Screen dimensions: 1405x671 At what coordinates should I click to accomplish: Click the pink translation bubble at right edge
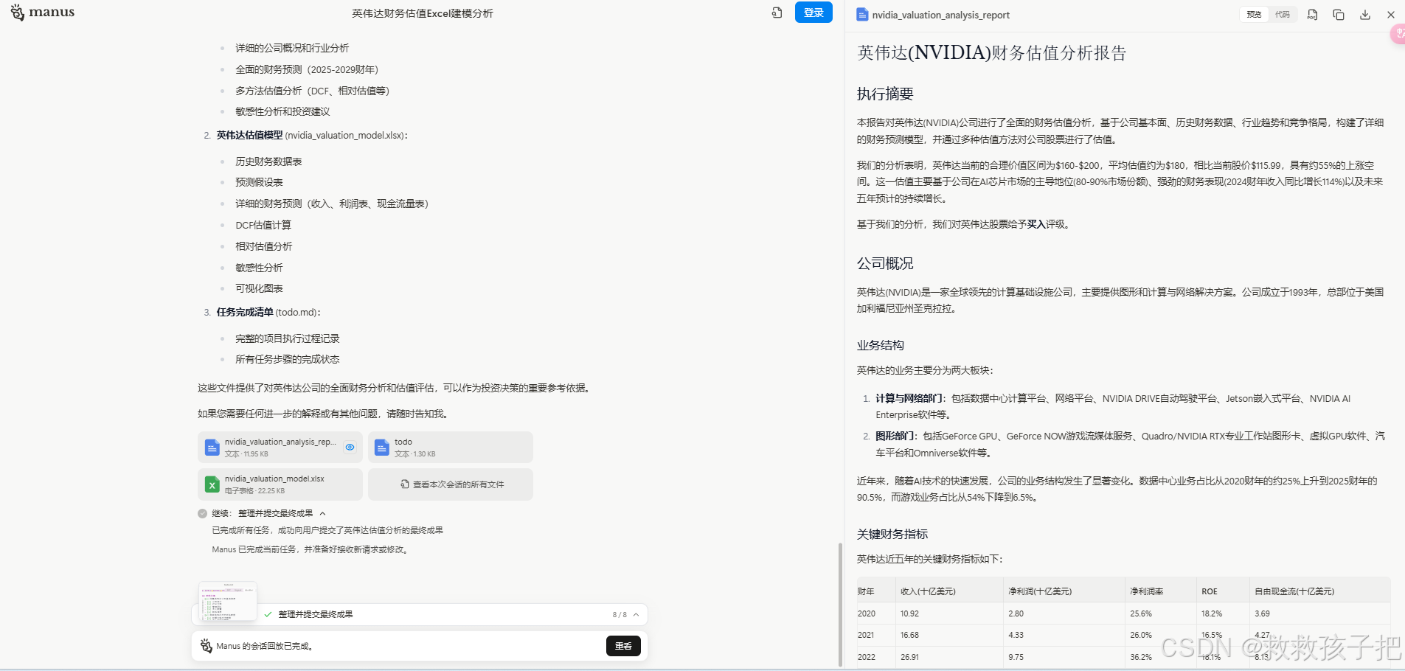1398,33
